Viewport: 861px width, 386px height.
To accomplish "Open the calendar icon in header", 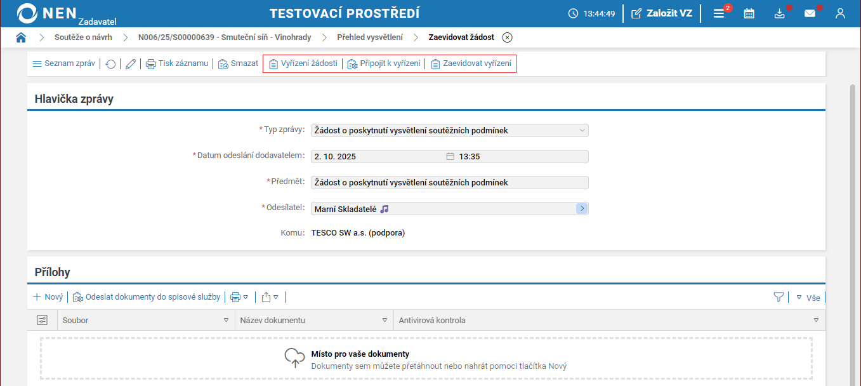I will click(749, 13).
